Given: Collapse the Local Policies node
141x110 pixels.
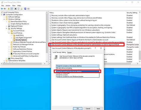Looking at the screenshot, I should 9,33.
